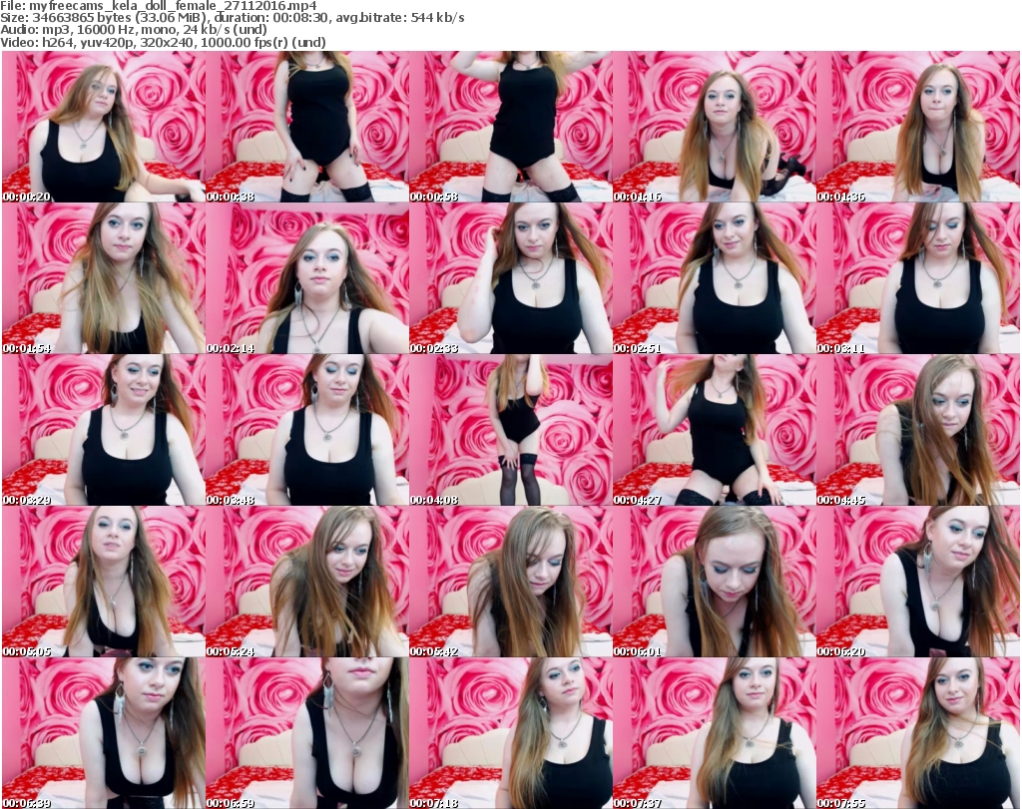The height and width of the screenshot is (809, 1022).
Task: Open the 00:07:18 frame thumbnail
Action: pyautogui.click(x=510, y=733)
